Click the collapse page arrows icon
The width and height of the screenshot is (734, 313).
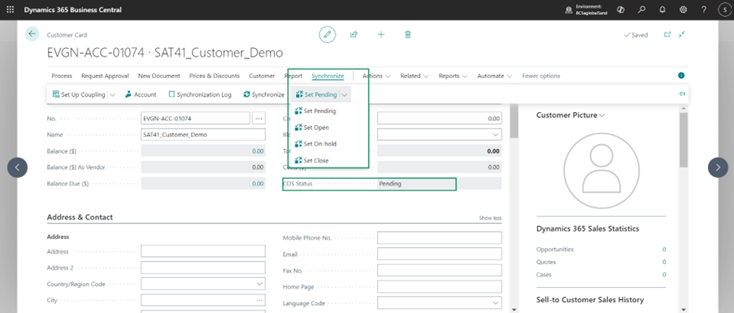(x=681, y=35)
